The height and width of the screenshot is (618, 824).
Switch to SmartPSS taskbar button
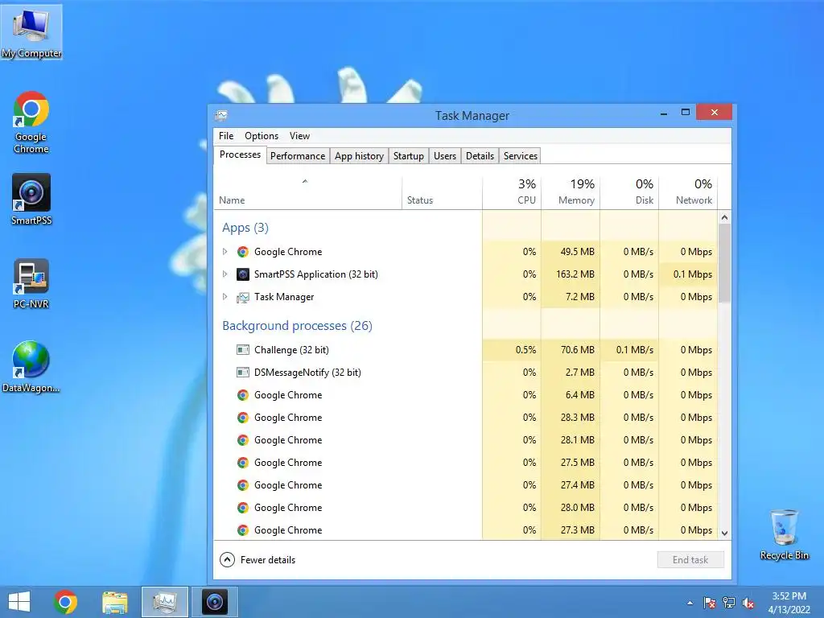pyautogui.click(x=214, y=602)
